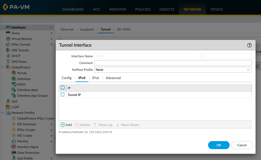This screenshot has width=261, height=160.
Task: Open the Zones sidebar icon
Action: click(x=8, y=33)
